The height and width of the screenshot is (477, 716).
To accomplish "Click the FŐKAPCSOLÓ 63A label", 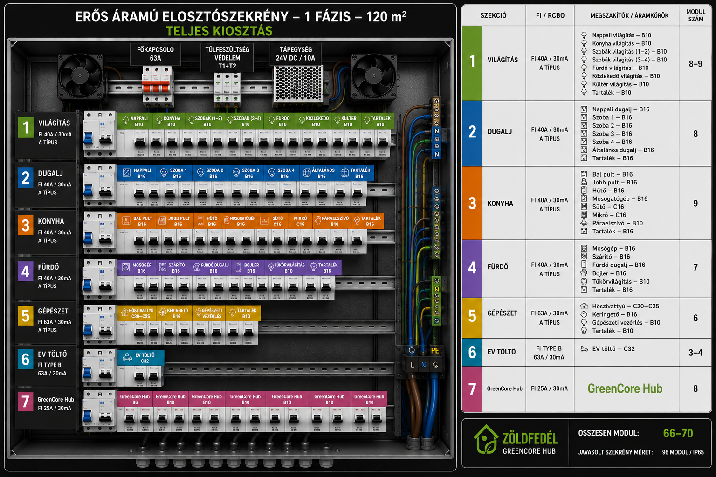I will coord(155,54).
